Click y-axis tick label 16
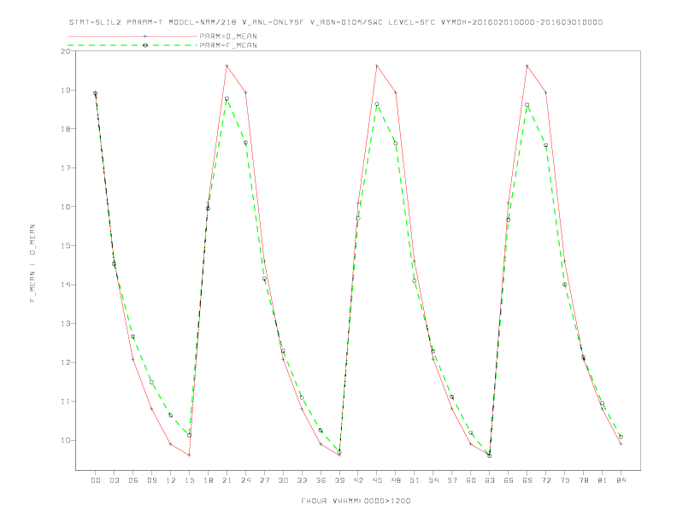Screen dimensions: 677x523 (x=66, y=207)
